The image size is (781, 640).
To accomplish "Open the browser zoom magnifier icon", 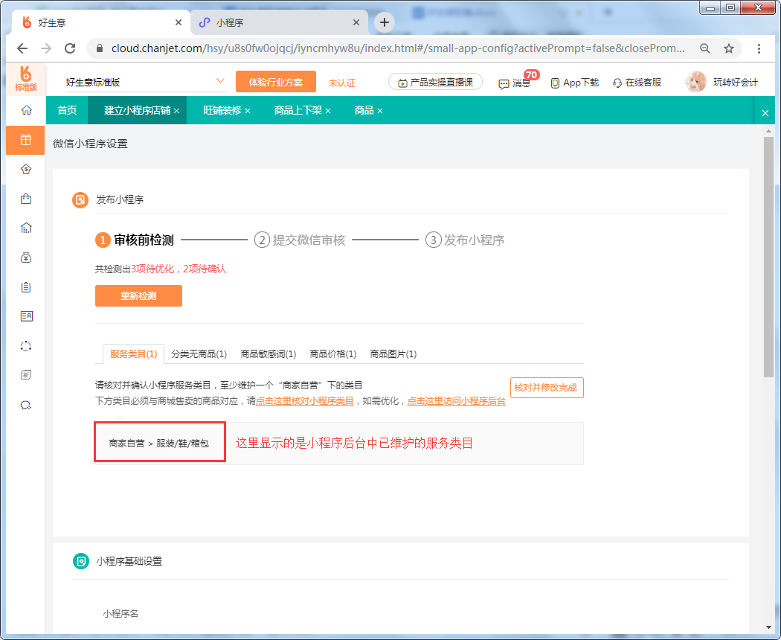I will pos(705,48).
